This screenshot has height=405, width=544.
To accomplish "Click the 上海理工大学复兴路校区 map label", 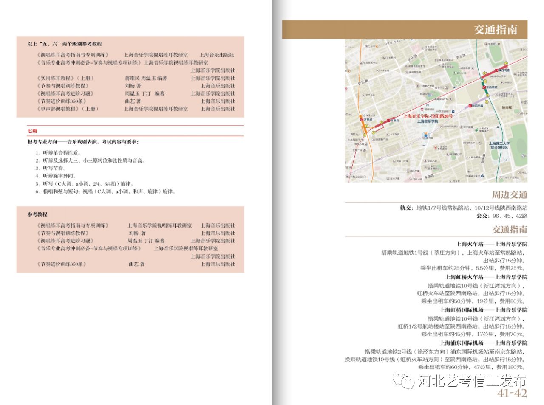I will click(499, 145).
